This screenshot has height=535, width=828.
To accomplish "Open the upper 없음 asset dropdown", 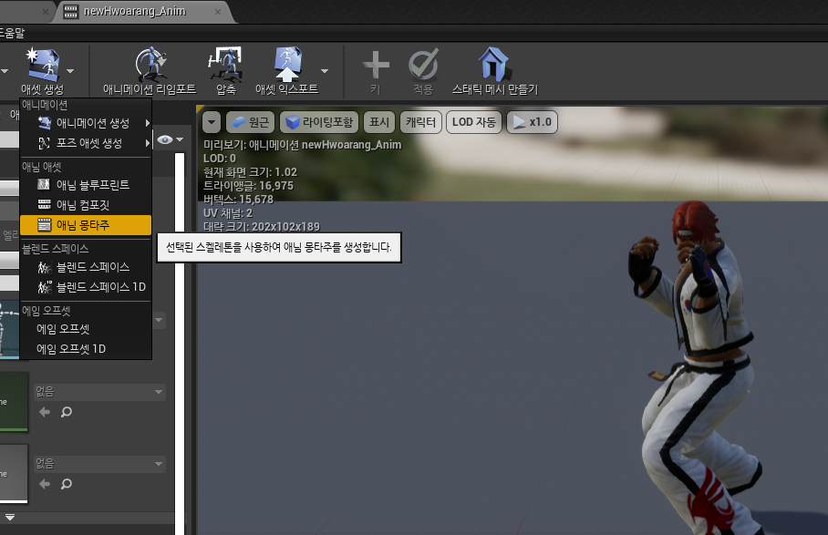I will [x=99, y=392].
